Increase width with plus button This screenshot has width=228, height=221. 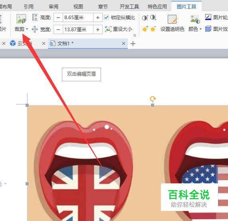(98, 30)
